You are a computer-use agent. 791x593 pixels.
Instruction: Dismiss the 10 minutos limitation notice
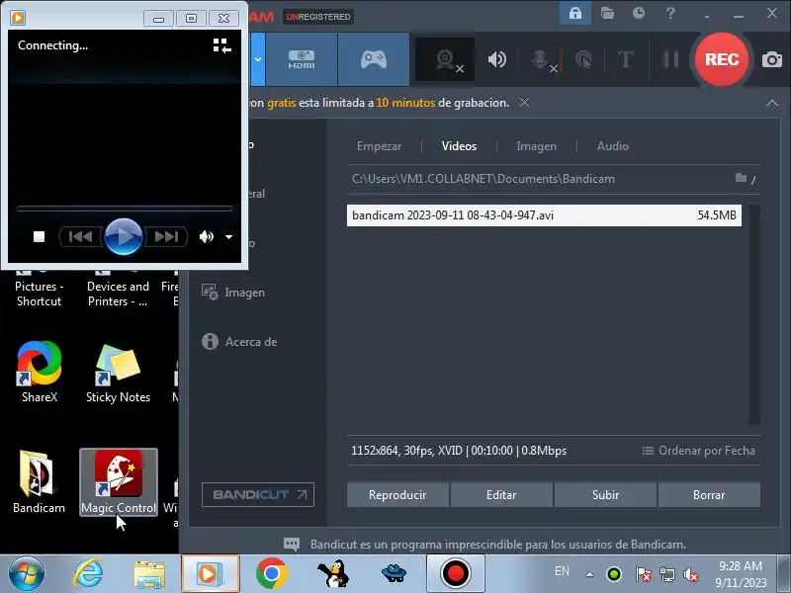pyautogui.click(x=524, y=103)
